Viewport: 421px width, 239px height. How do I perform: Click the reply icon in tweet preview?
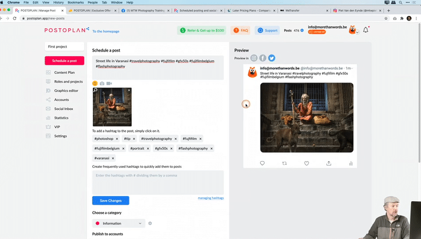(262, 163)
